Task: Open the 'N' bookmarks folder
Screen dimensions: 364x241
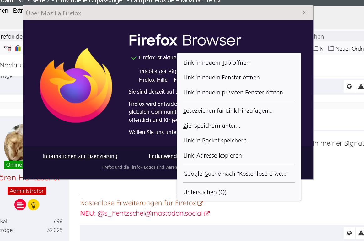Action: pos(318,49)
